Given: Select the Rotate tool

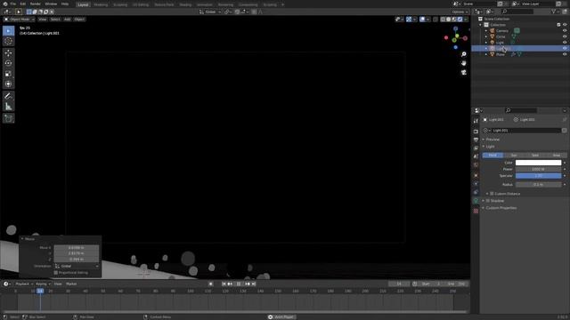Looking at the screenshot, I should point(8,63).
